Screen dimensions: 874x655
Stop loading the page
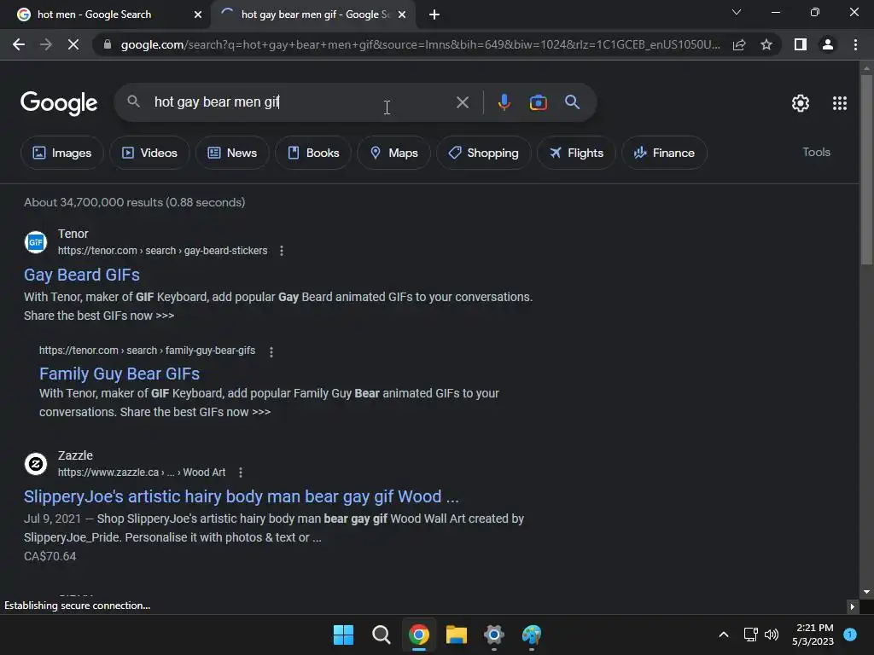[x=73, y=44]
